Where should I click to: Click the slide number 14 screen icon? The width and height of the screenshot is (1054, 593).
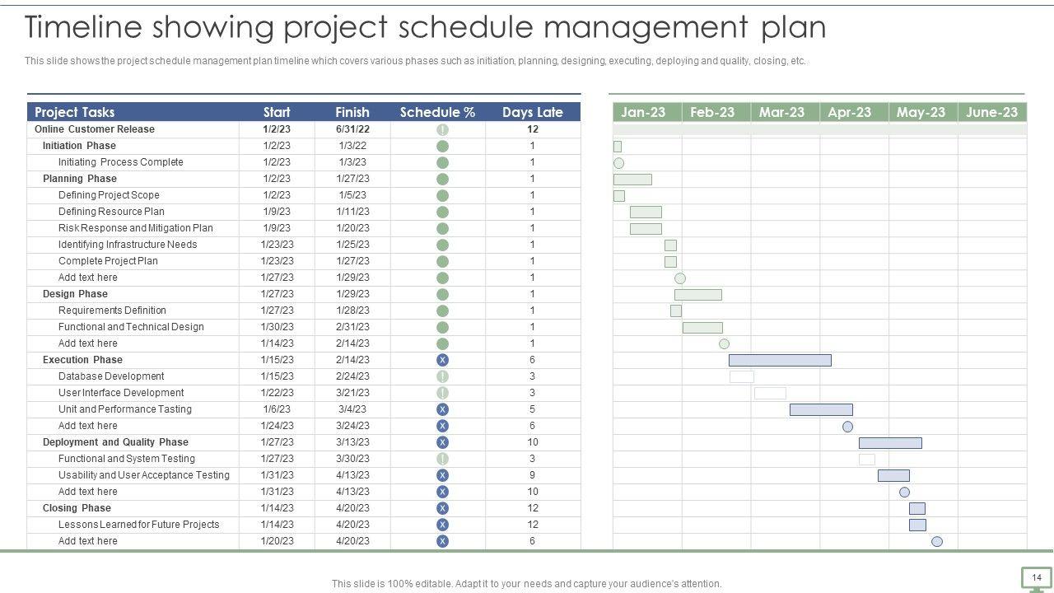pos(1037,578)
